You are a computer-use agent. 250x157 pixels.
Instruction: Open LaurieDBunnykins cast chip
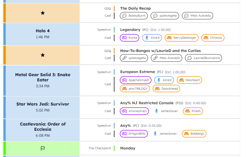(203, 58)
